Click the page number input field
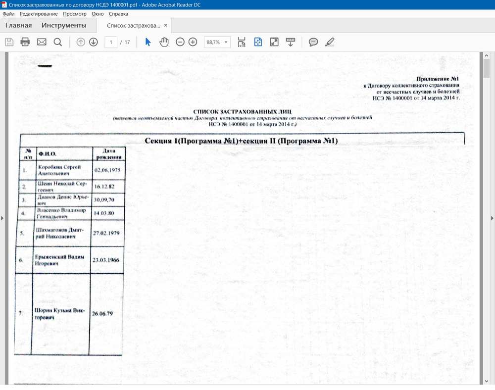 pyautogui.click(x=111, y=42)
